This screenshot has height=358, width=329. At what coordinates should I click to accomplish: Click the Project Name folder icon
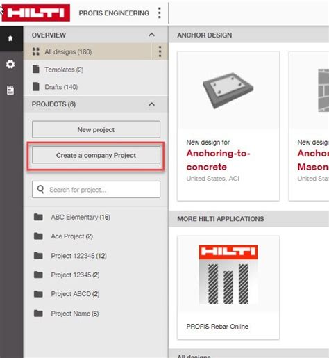click(x=38, y=314)
